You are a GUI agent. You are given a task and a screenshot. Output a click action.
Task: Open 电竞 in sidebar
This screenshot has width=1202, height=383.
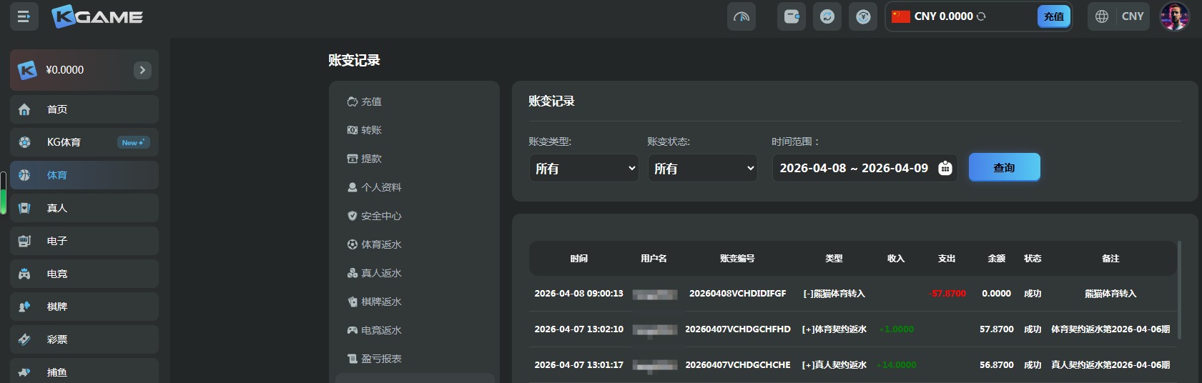point(84,274)
